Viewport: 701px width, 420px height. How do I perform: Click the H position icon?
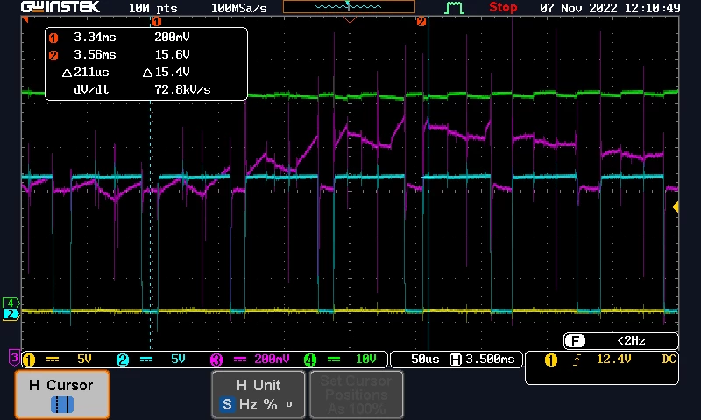456,360
